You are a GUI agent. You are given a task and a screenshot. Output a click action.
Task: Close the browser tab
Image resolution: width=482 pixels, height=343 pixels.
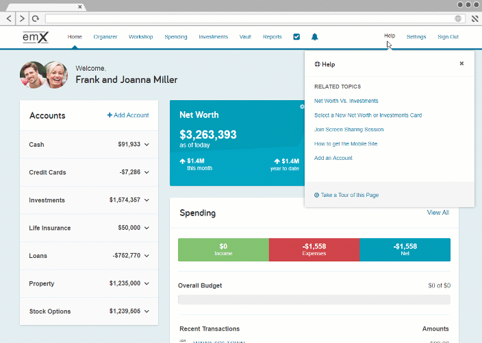(80, 6)
